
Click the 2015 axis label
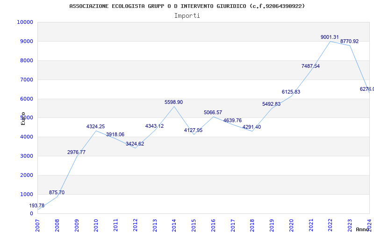point(194,226)
